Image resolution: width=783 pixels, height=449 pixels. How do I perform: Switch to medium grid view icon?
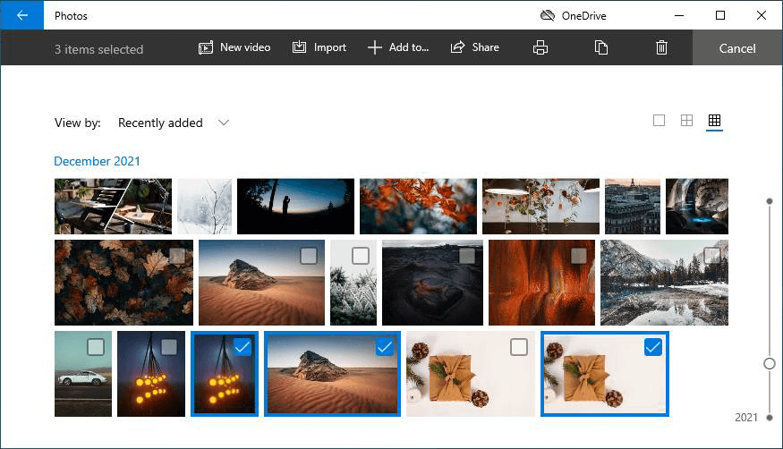pos(686,121)
